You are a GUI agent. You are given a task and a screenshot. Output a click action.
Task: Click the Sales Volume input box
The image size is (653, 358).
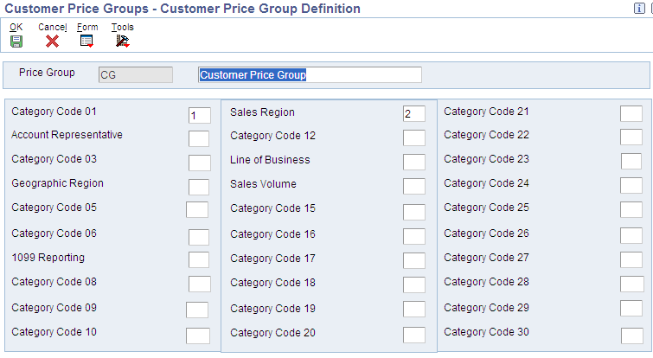414,186
